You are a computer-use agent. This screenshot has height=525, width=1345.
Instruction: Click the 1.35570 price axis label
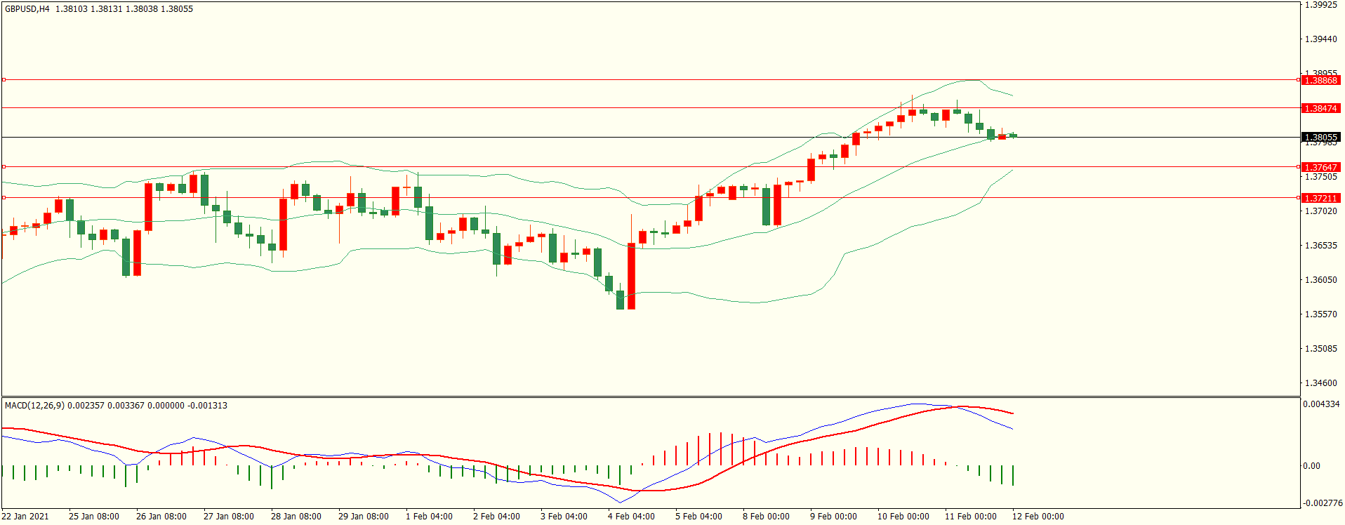click(x=1320, y=314)
